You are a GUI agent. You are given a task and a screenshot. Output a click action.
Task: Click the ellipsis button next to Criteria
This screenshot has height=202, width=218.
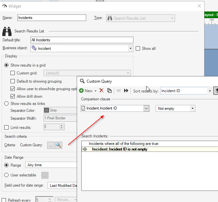[50, 145]
